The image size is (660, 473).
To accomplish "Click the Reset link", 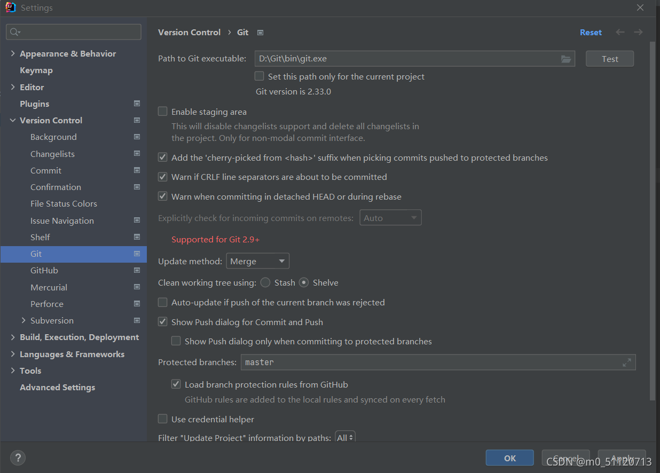I will (591, 32).
